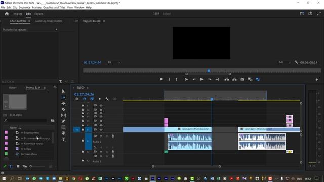Open the Comparison View button

(x=250, y=79)
